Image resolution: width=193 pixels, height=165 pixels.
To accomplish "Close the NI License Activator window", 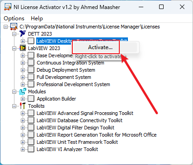I will (x=182, y=7).
